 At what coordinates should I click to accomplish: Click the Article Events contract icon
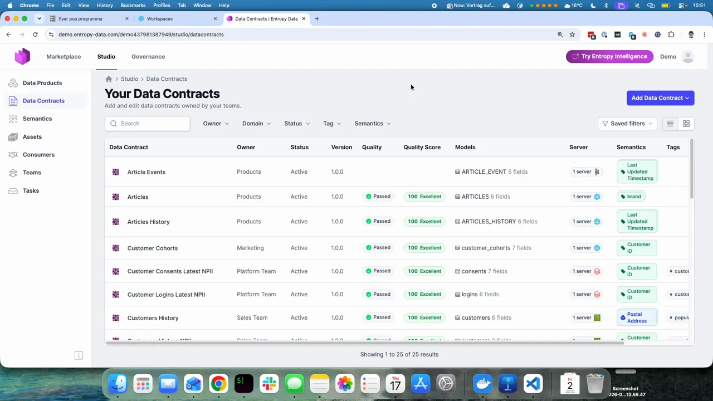[116, 172]
